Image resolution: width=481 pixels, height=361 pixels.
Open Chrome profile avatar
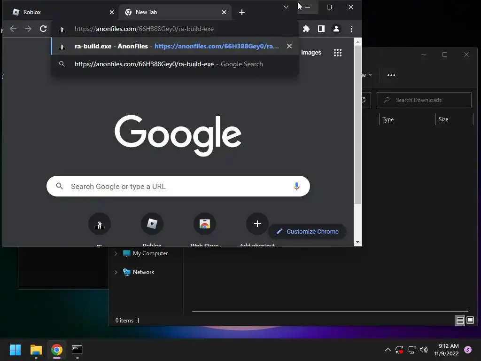pos(336,29)
